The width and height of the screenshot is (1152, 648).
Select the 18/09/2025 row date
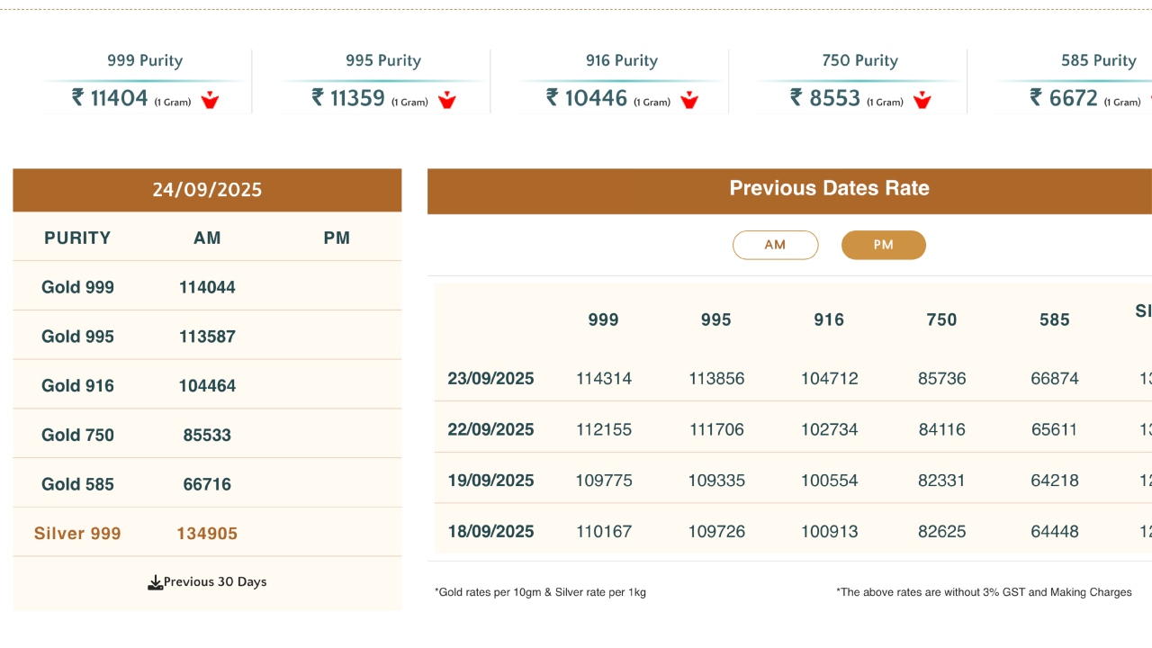tap(490, 532)
